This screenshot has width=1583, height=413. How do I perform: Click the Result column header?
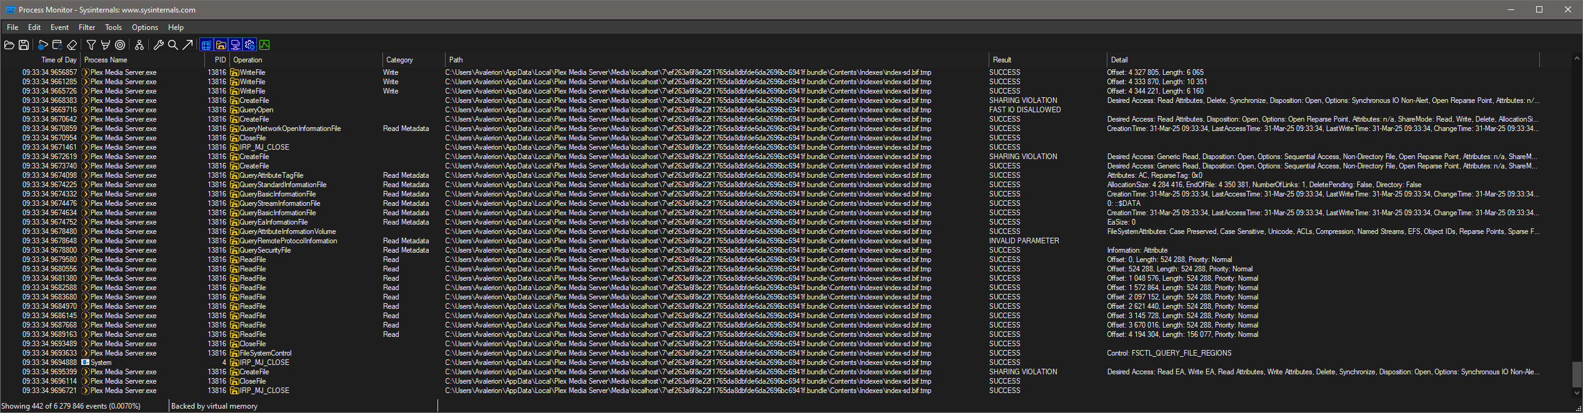click(1047, 60)
